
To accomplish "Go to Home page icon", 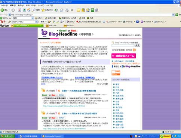I will tap(29, 10).
